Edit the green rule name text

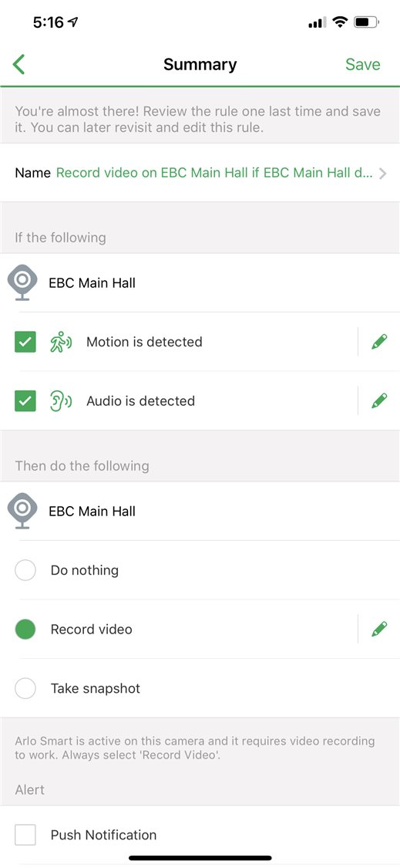pos(215,173)
